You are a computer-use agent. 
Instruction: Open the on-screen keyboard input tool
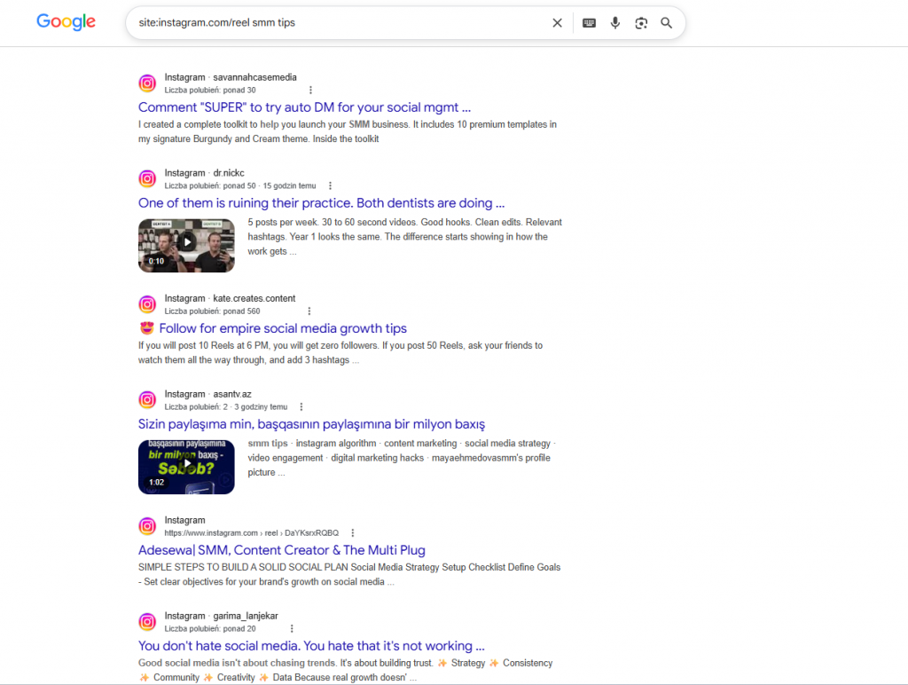point(589,22)
